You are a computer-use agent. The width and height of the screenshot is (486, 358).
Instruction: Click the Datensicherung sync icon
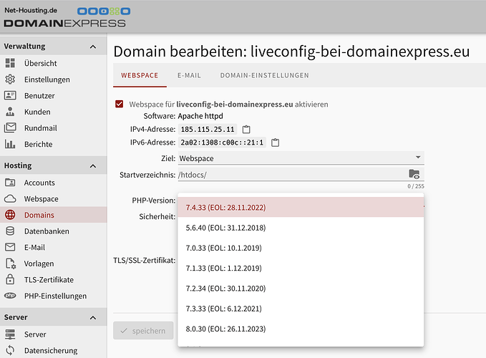pos(10,350)
